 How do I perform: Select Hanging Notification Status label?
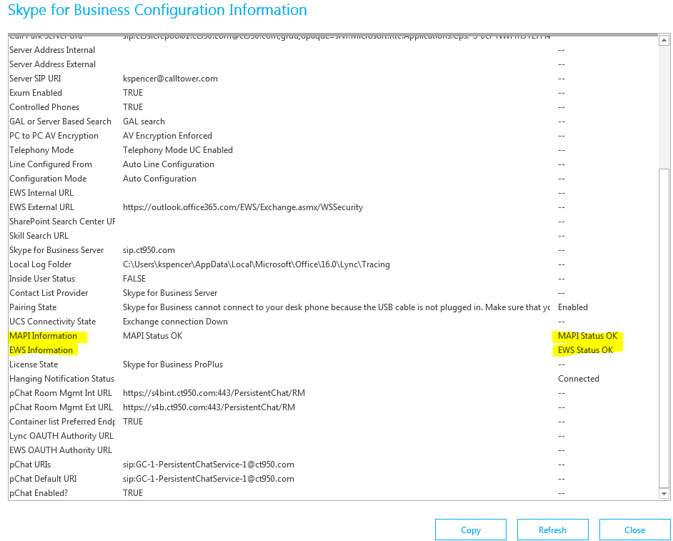pyautogui.click(x=62, y=378)
